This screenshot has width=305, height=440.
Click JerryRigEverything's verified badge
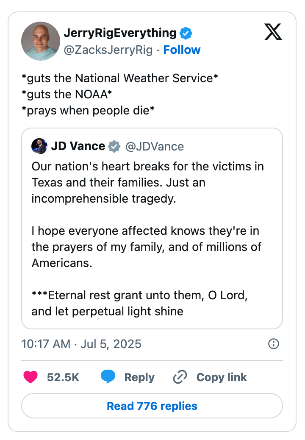[185, 33]
